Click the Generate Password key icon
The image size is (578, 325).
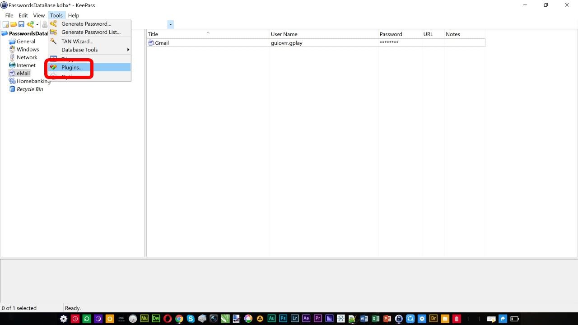[x=54, y=24]
